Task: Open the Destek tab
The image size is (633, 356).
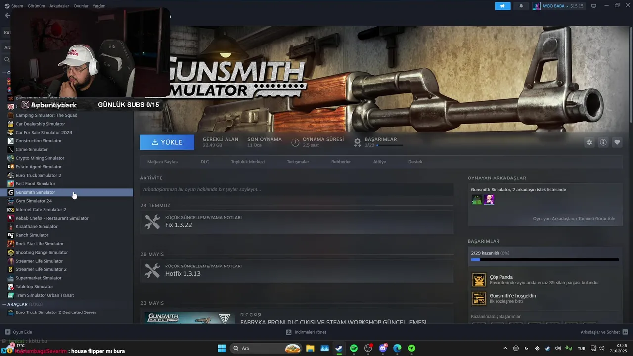Action: tap(415, 162)
